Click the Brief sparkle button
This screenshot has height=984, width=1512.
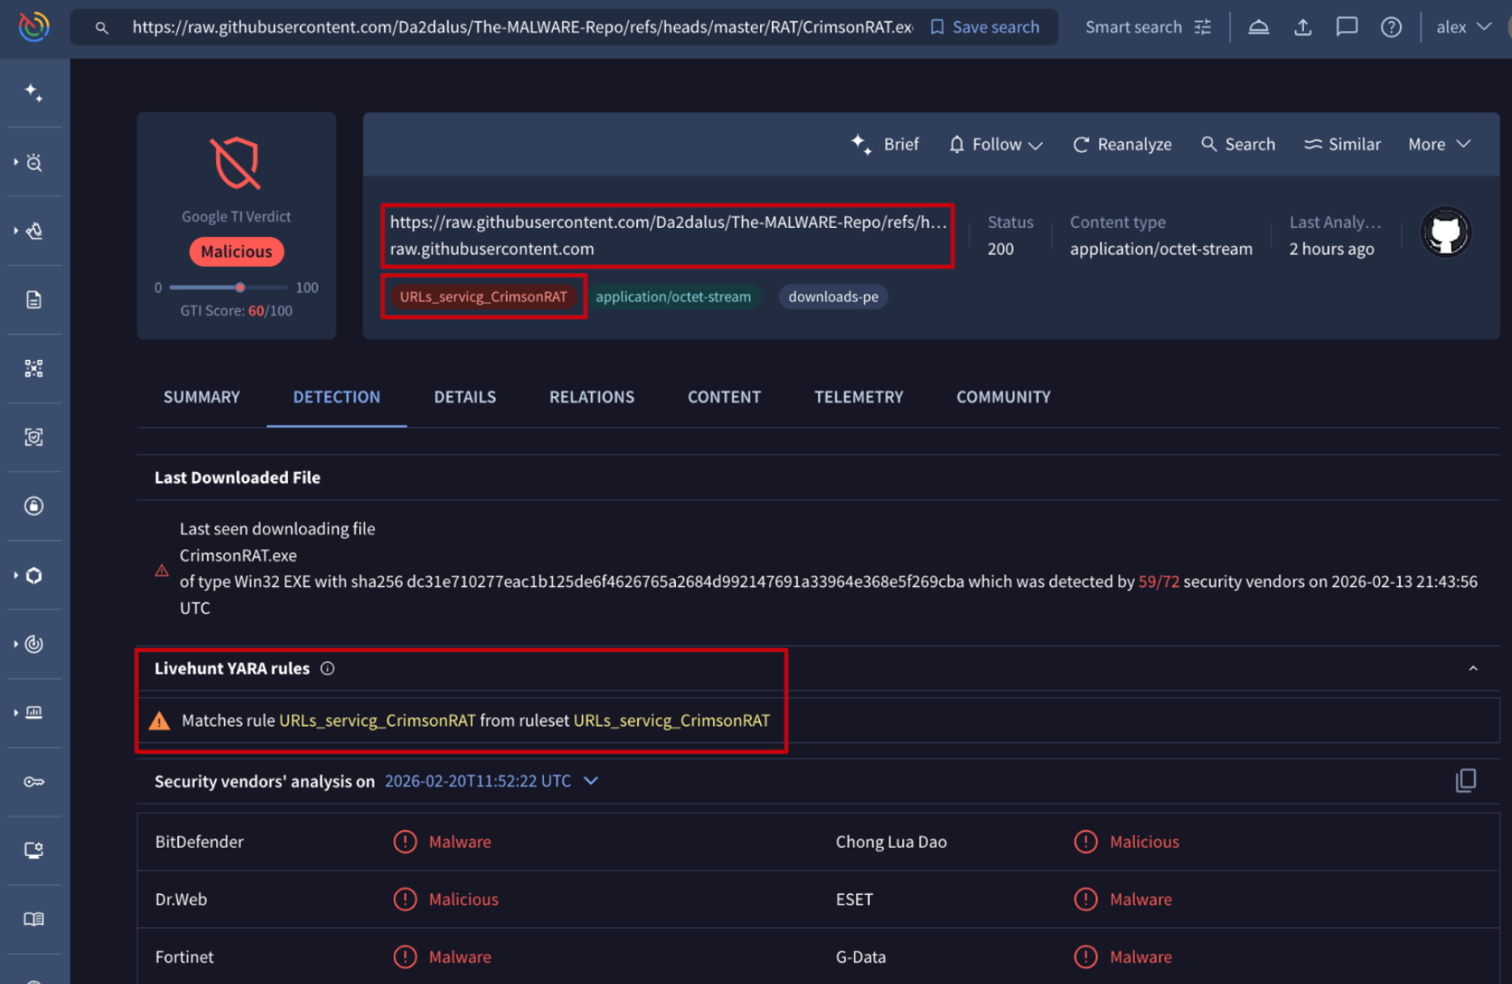tap(885, 144)
